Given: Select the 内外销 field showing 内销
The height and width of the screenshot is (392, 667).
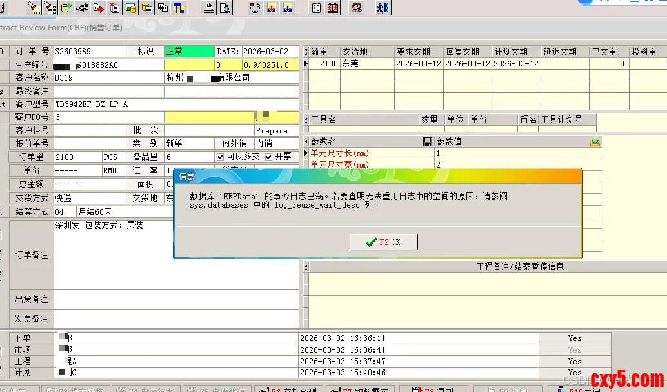Looking at the screenshot, I should tap(276, 143).
